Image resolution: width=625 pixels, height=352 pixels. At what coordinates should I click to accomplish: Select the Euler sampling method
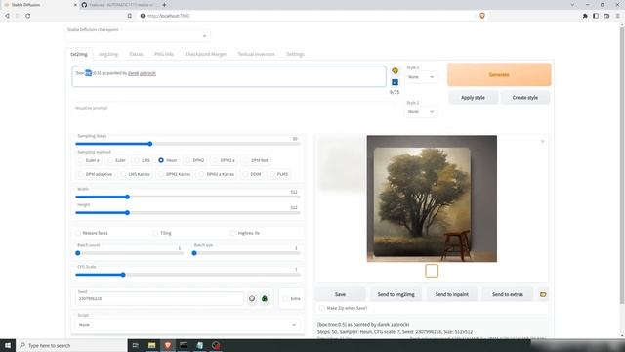(x=117, y=160)
